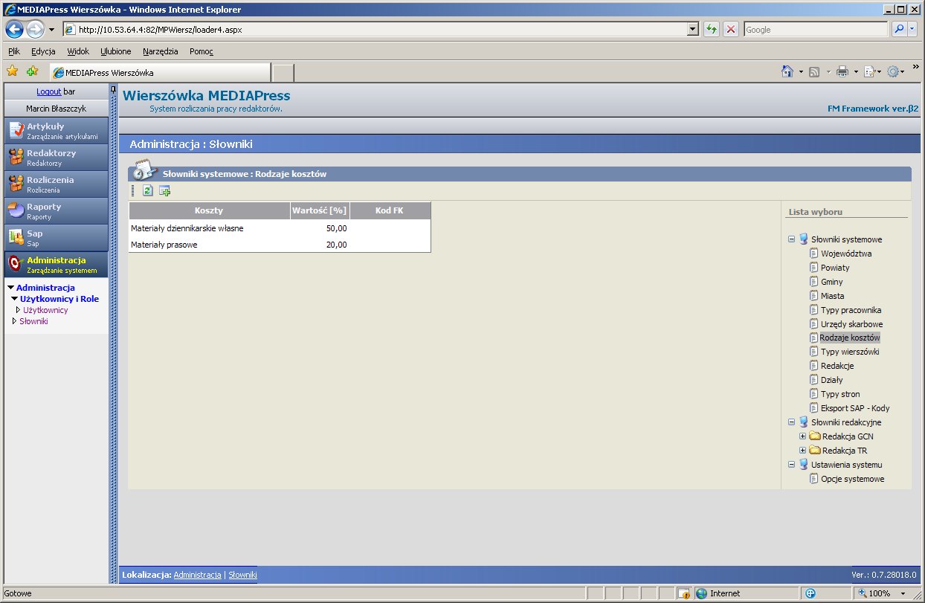Open Słowniki in the left navigation
The height and width of the screenshot is (603, 925).
click(33, 321)
